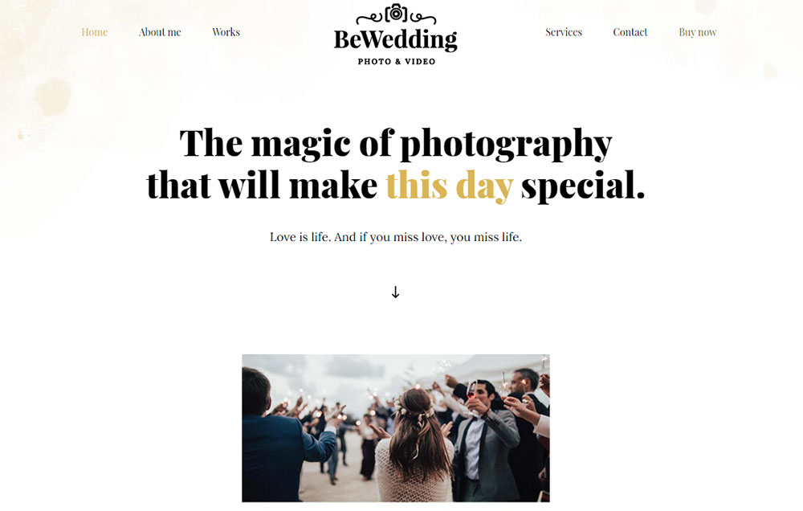803x511 pixels.
Task: Click "The magic of photography" headline line
Action: tap(396, 144)
